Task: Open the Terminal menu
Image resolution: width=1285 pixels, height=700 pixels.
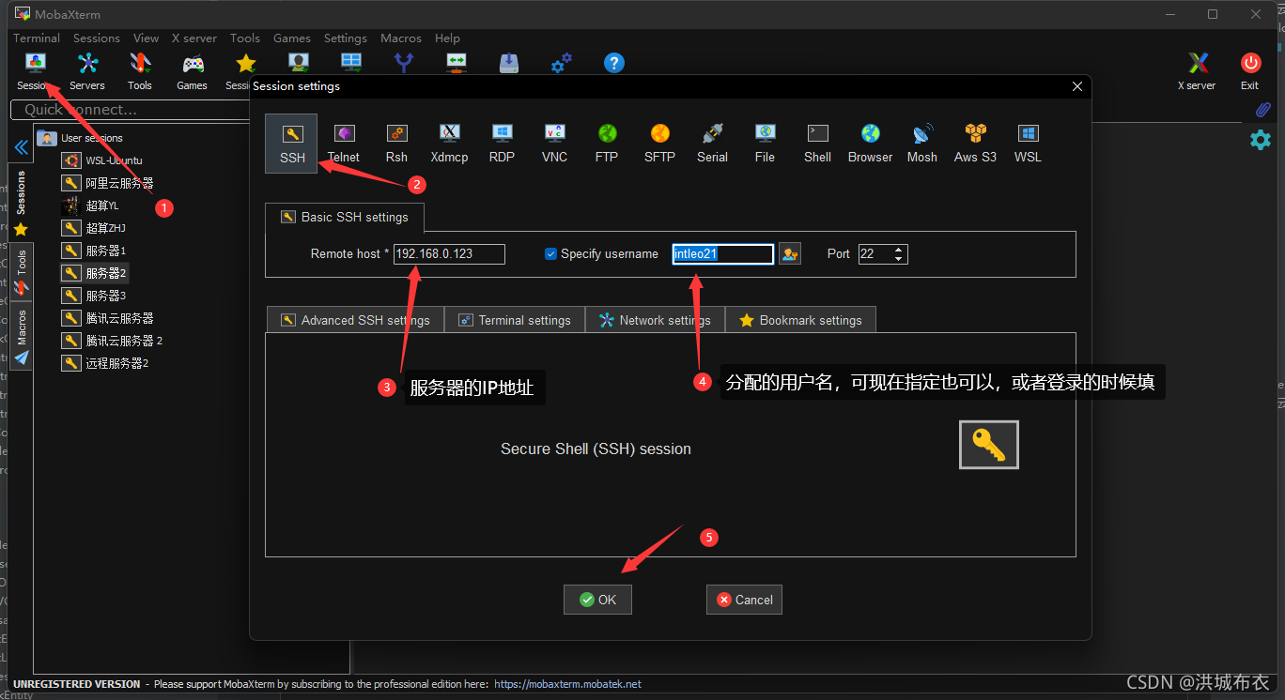Action: pos(37,38)
